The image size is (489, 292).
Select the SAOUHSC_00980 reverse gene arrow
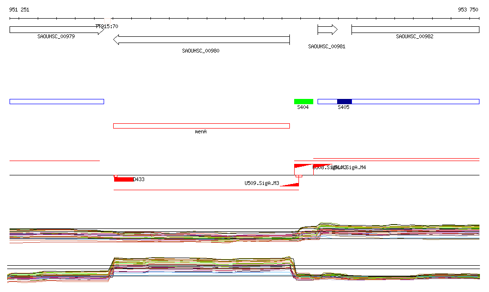pos(202,40)
